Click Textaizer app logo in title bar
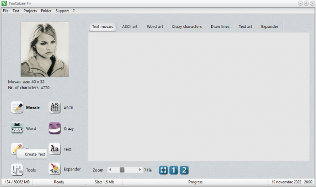 4,3
